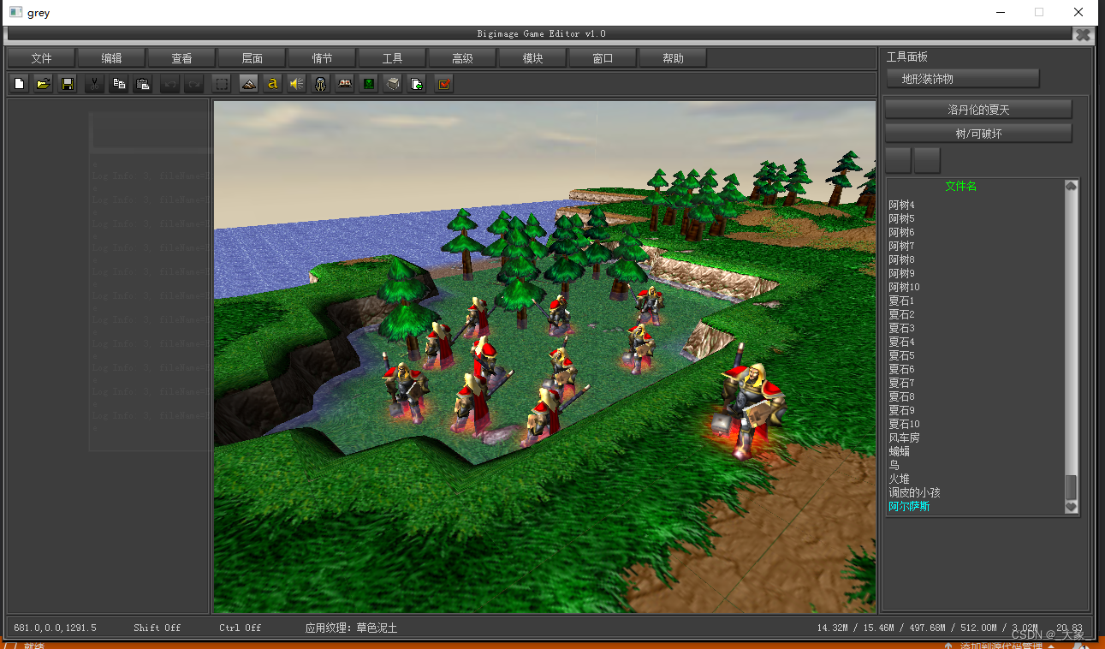The image size is (1105, 649).
Task: Open the 洛丹伦的夏天 tileset selector
Action: (x=978, y=110)
